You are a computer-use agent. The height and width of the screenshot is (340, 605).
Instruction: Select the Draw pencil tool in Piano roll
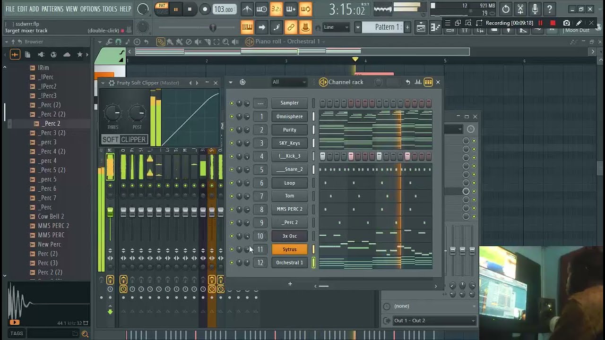point(161,42)
